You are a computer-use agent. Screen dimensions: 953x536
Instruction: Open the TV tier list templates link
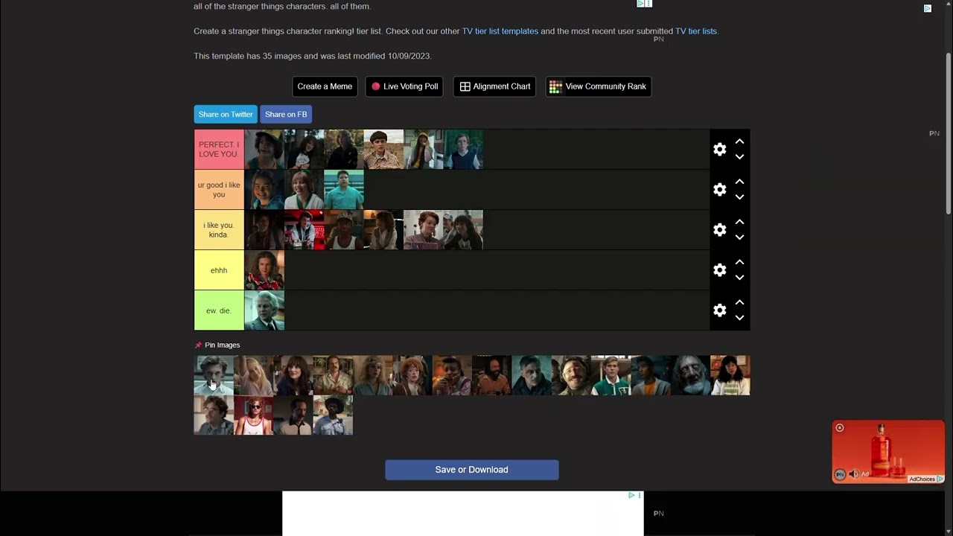click(x=500, y=31)
